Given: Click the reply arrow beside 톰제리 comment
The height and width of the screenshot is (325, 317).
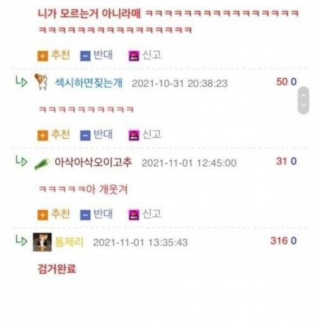Looking at the screenshot, I should [x=22, y=241].
